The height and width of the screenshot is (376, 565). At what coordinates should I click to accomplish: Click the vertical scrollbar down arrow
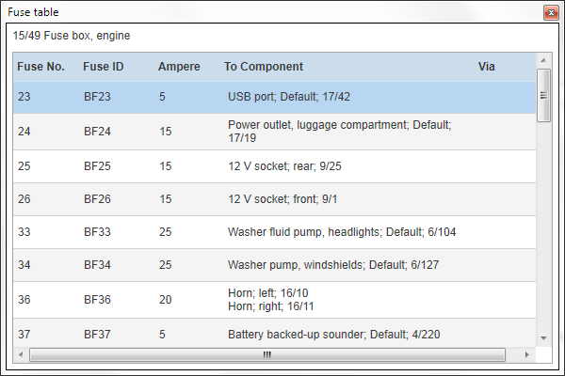point(543,338)
